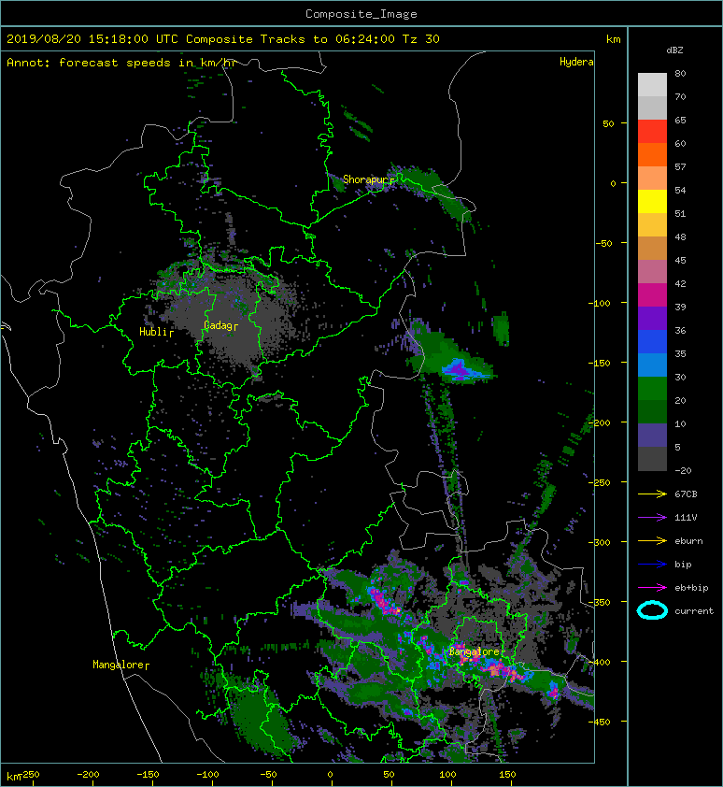Click the 80 value on the dBZ scale
This screenshot has height=787, width=723.
pyautogui.click(x=680, y=73)
